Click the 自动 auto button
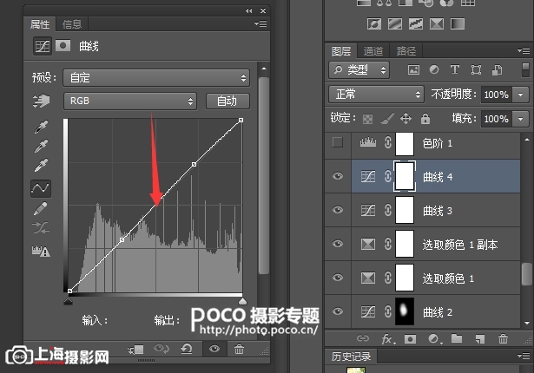 [x=227, y=101]
